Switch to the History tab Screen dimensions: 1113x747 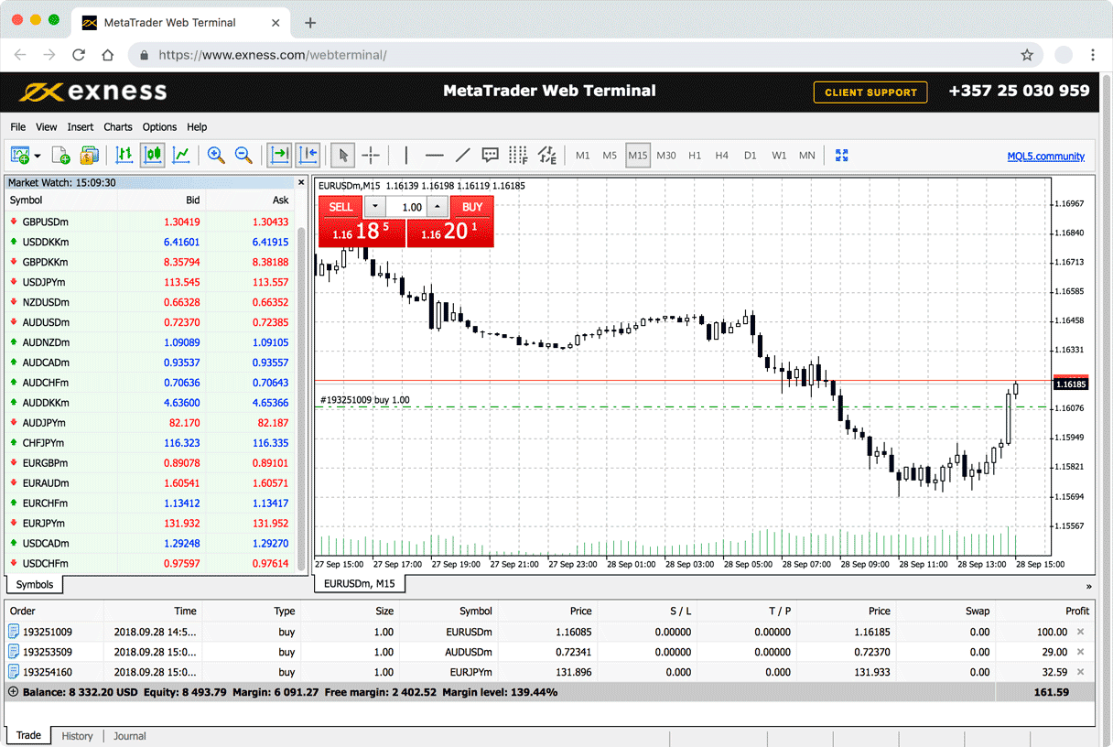78,735
